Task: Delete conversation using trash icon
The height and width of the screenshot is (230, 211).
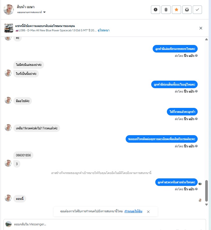Action: pos(166,10)
